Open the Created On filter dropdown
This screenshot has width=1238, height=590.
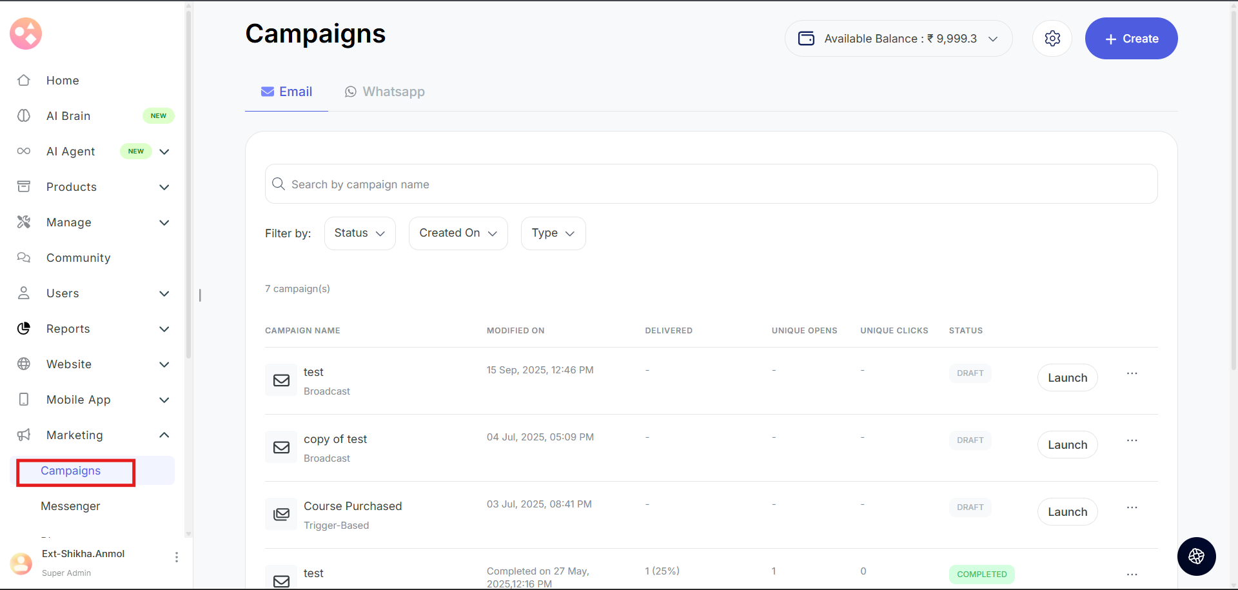(458, 233)
